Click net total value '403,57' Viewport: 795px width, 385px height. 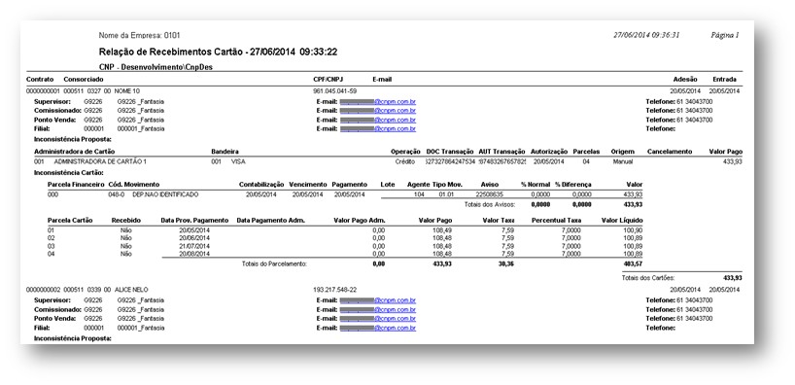tap(634, 263)
